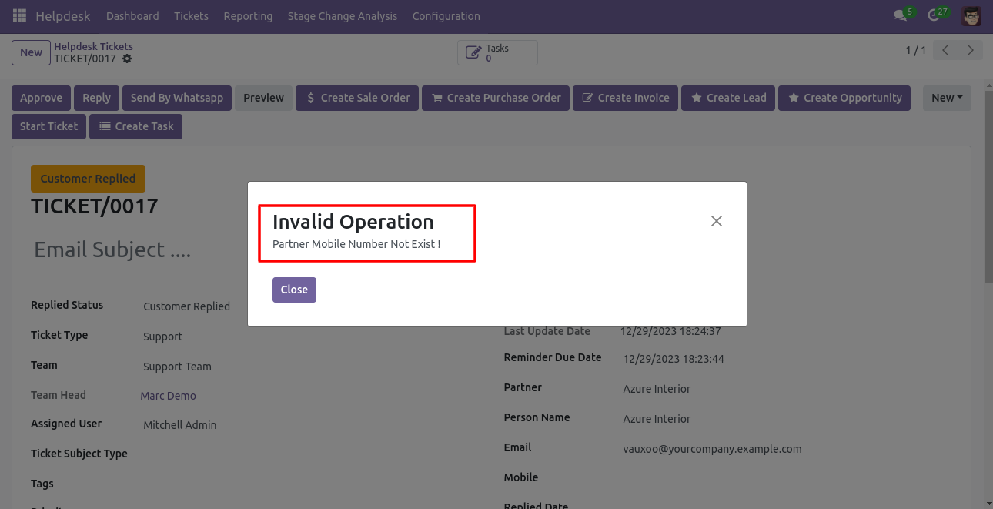Click the Reminder Due Date value
Viewport: 993px width, 509px height.
[x=674, y=359]
